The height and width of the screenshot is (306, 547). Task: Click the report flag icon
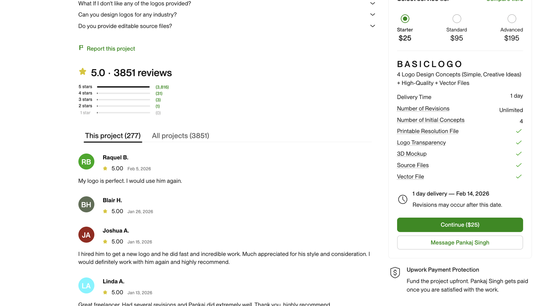pos(81,48)
